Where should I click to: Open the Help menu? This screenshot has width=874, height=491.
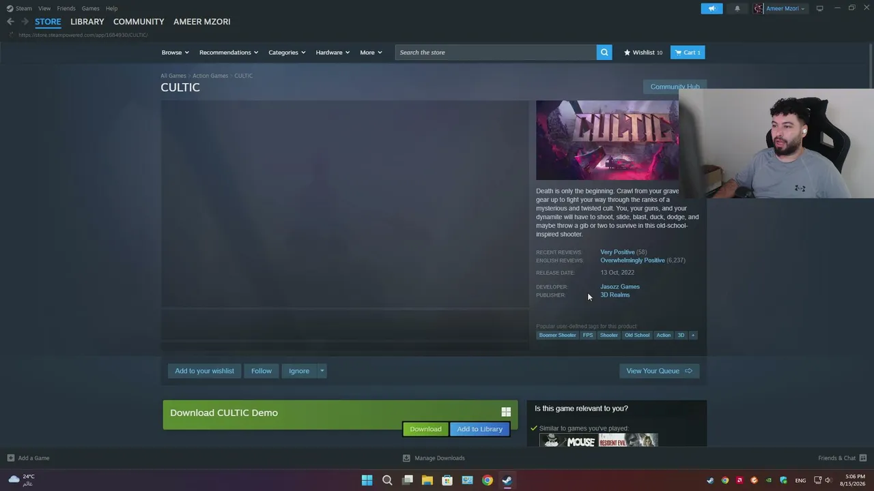[x=112, y=8]
